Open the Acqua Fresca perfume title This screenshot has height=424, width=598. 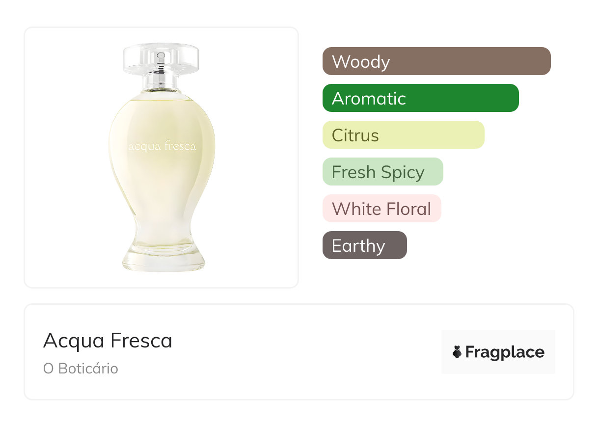(x=108, y=341)
